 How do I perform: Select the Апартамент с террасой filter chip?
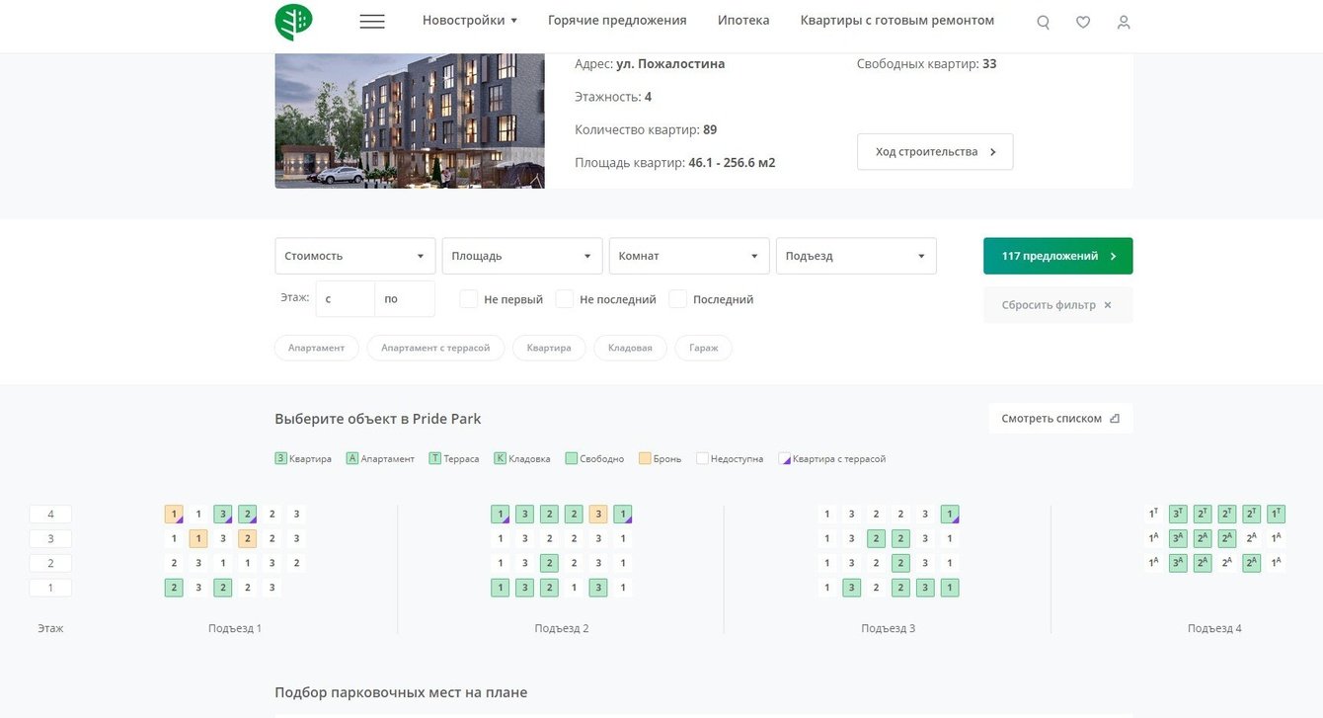click(435, 348)
